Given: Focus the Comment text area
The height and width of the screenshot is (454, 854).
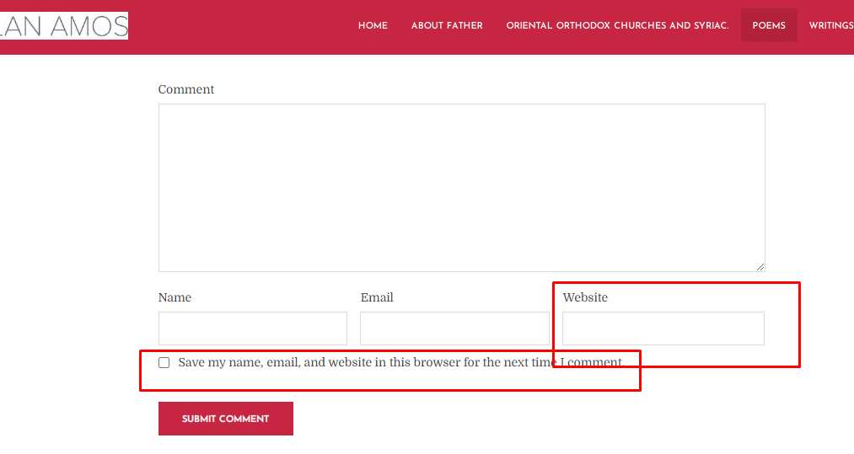Looking at the screenshot, I should click(461, 188).
